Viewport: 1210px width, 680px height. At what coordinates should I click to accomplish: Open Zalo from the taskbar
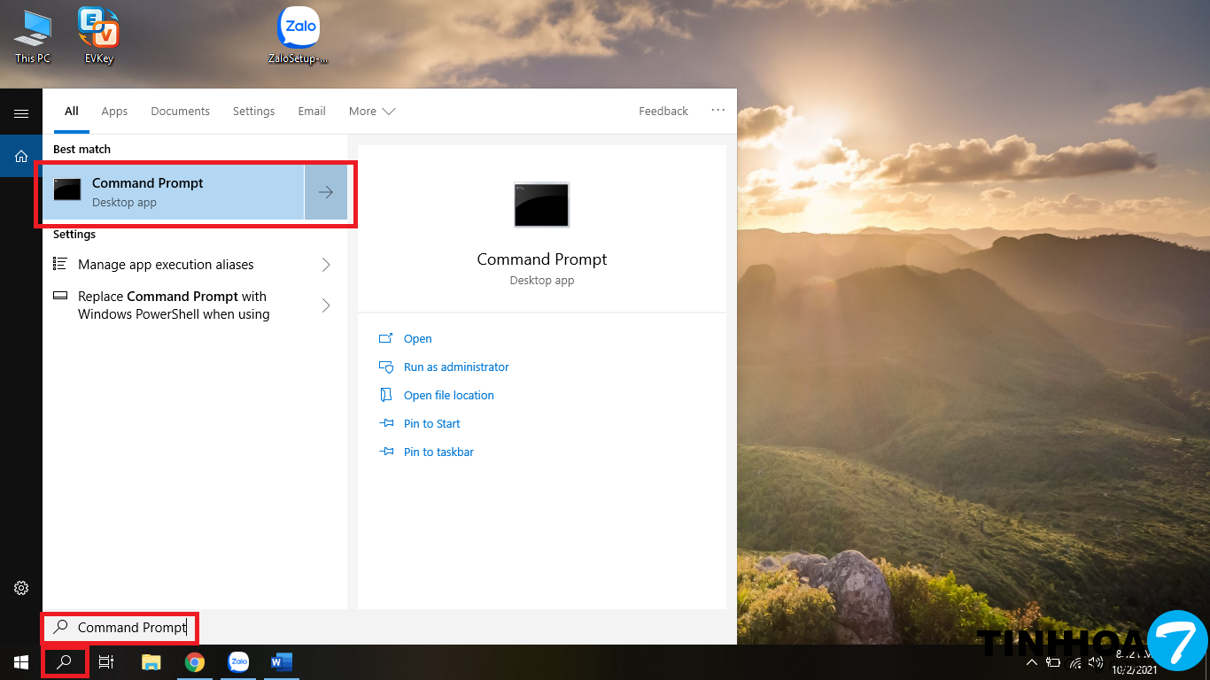click(x=238, y=662)
